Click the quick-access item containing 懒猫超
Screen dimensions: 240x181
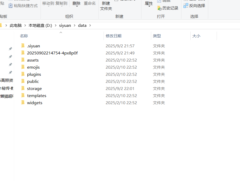tap(7, 96)
